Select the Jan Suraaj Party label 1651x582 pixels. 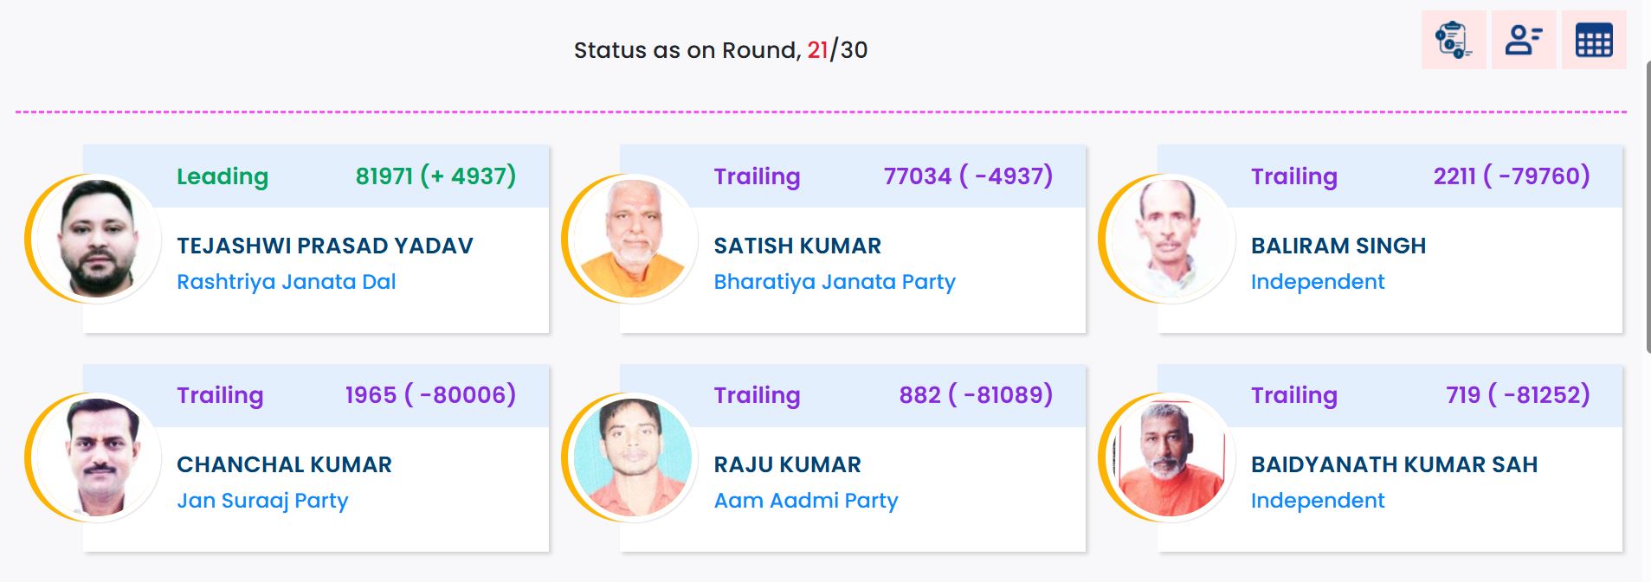tap(262, 501)
